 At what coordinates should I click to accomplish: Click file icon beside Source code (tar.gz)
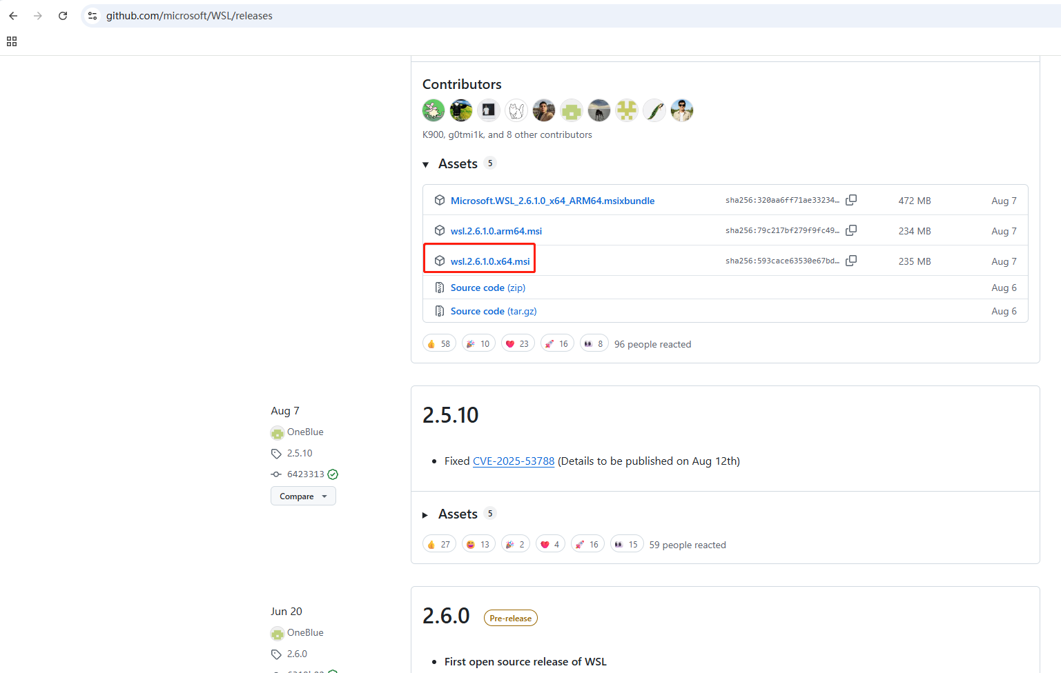pyautogui.click(x=440, y=311)
